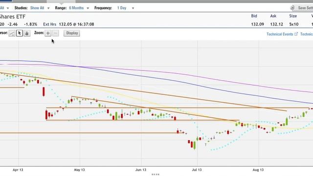Click the Jul 13 date axis label
Image resolution: width=313 pixels, height=176 pixels.
[x=197, y=170]
